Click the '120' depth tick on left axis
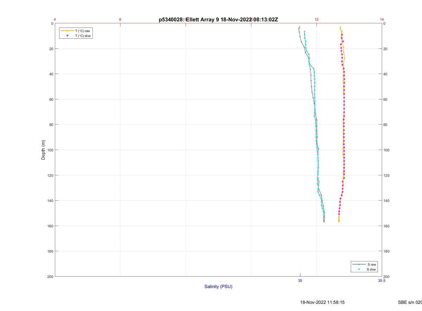Viewport: 422px width, 311px height. (50, 175)
